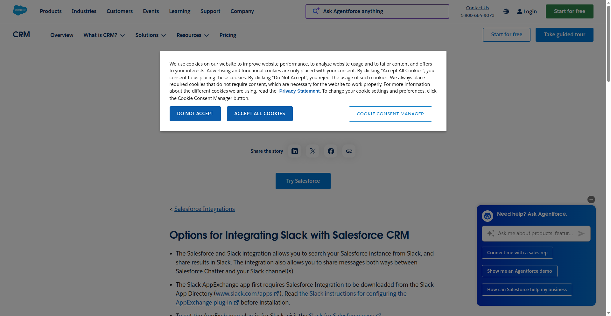
Task: Click the Salesforce cloud logo
Action: coord(19,10)
